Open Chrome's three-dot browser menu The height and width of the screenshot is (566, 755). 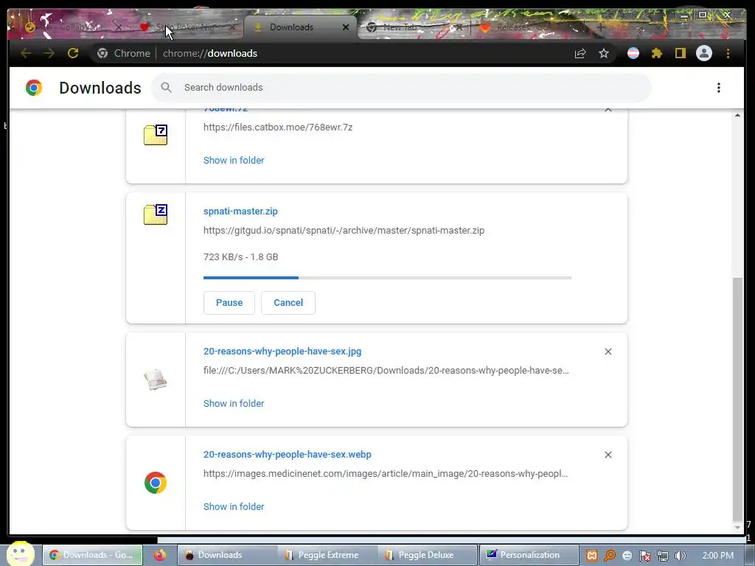tap(728, 53)
